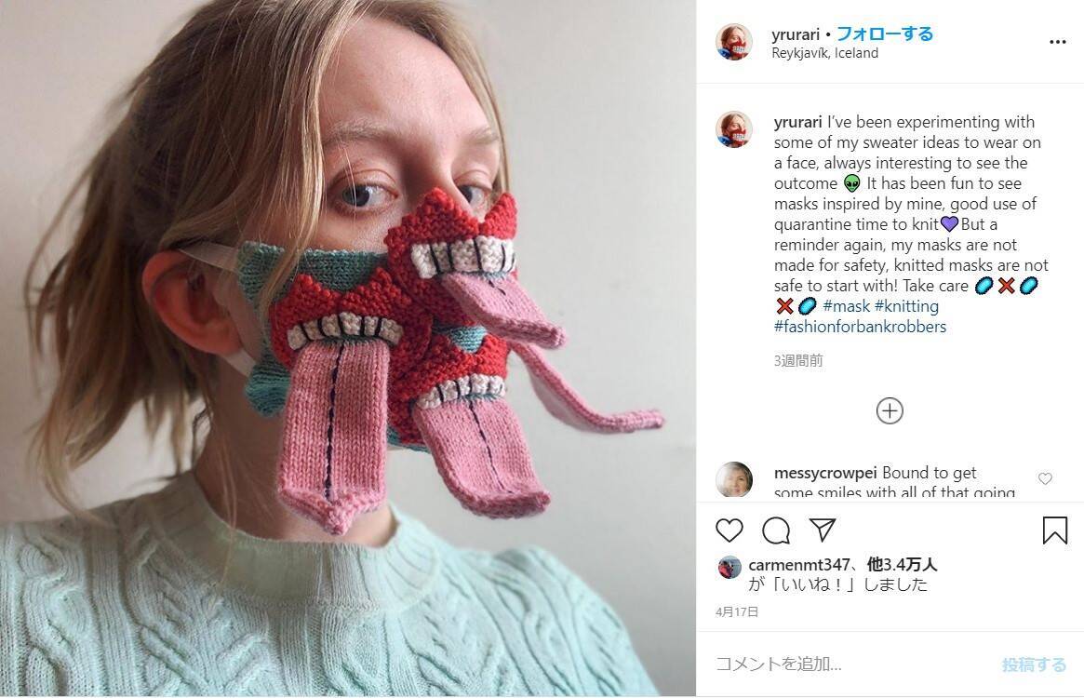
Task: Click the 投稿する post button
Action: tap(1034, 664)
